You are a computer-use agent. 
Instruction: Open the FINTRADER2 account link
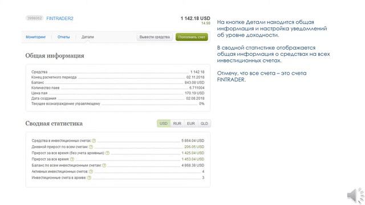click(x=60, y=18)
